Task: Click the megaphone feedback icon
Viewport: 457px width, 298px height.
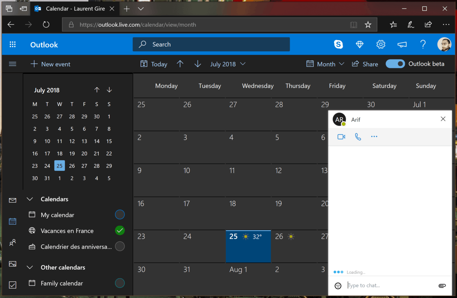Action: point(402,45)
